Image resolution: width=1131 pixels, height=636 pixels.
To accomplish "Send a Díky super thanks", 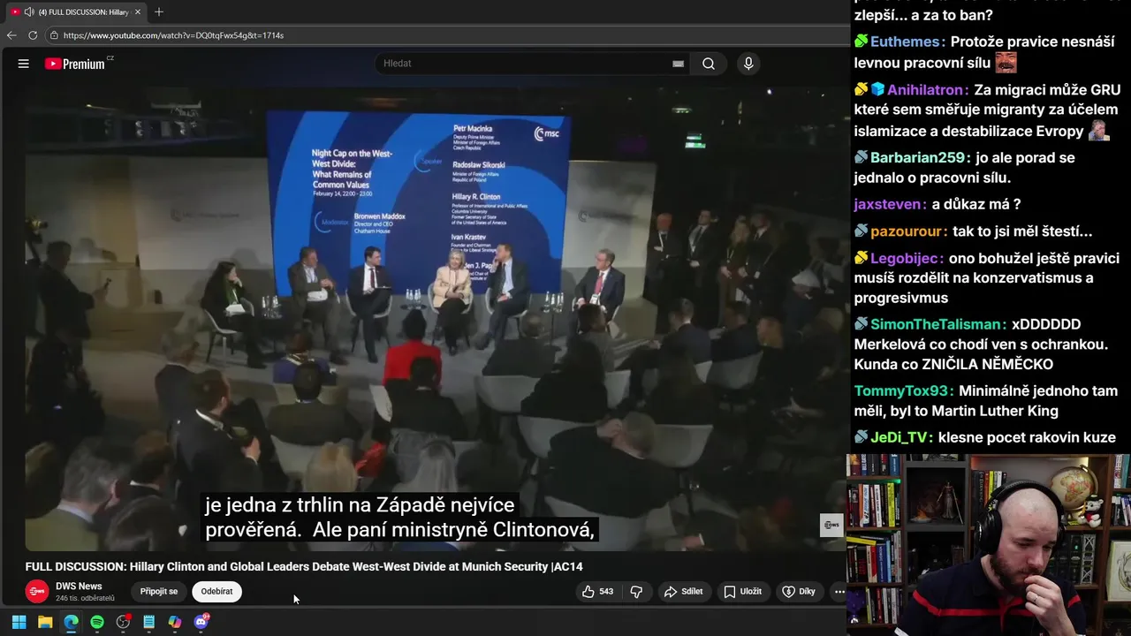I will tap(798, 592).
